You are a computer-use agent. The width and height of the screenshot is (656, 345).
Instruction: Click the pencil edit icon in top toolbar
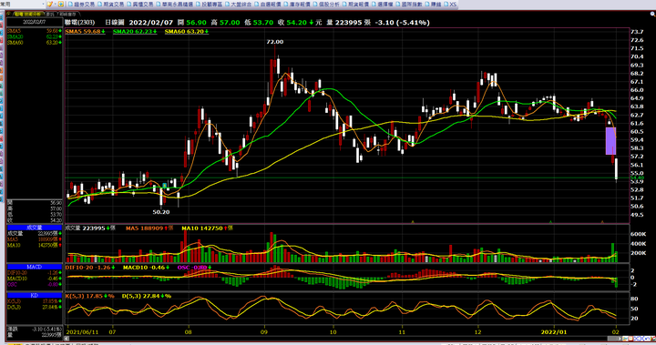click(50, 5)
